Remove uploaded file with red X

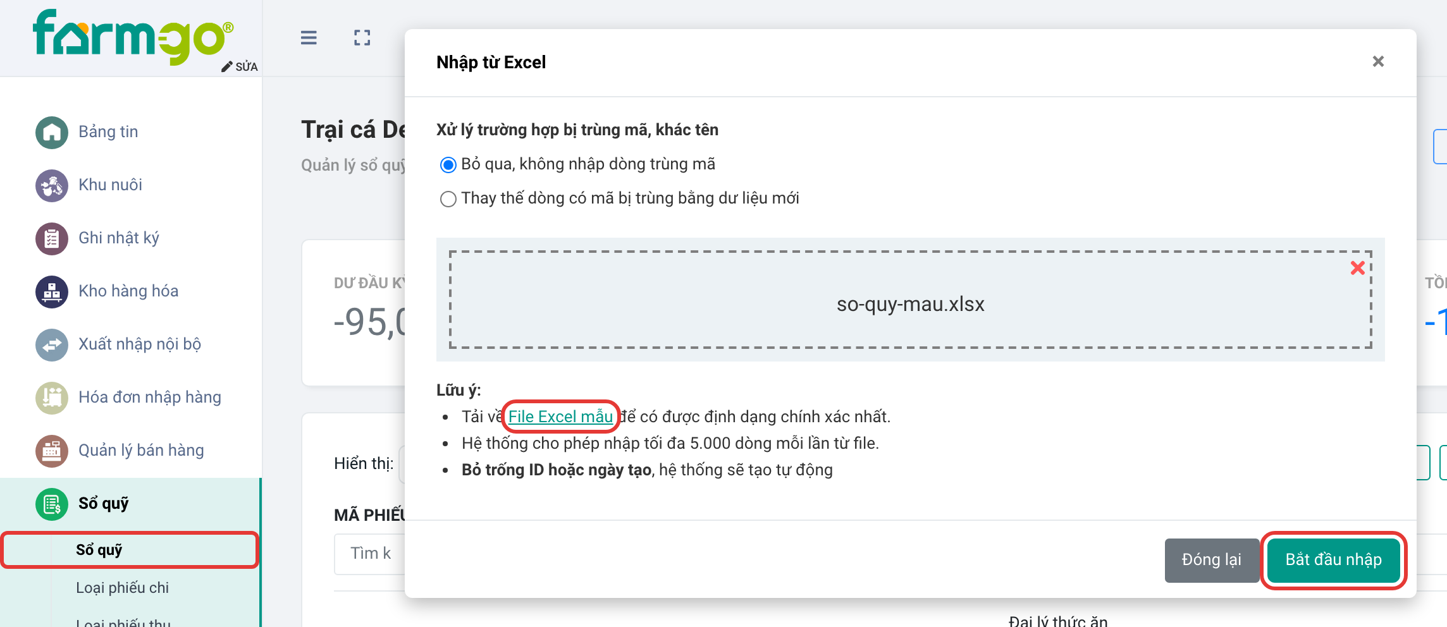(1357, 268)
